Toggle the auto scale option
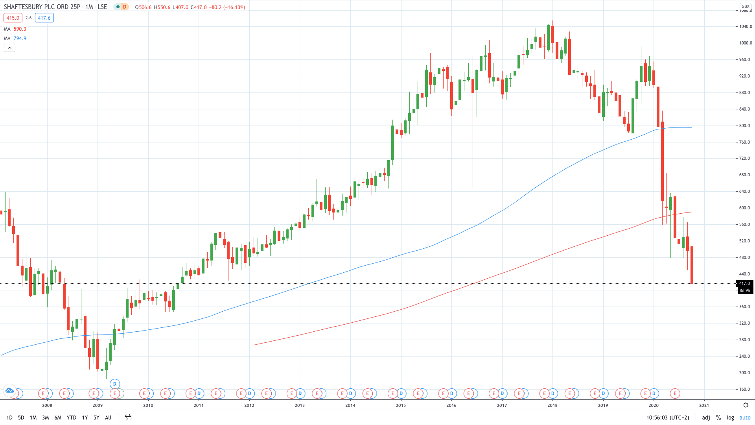The image size is (755, 425). (745, 418)
